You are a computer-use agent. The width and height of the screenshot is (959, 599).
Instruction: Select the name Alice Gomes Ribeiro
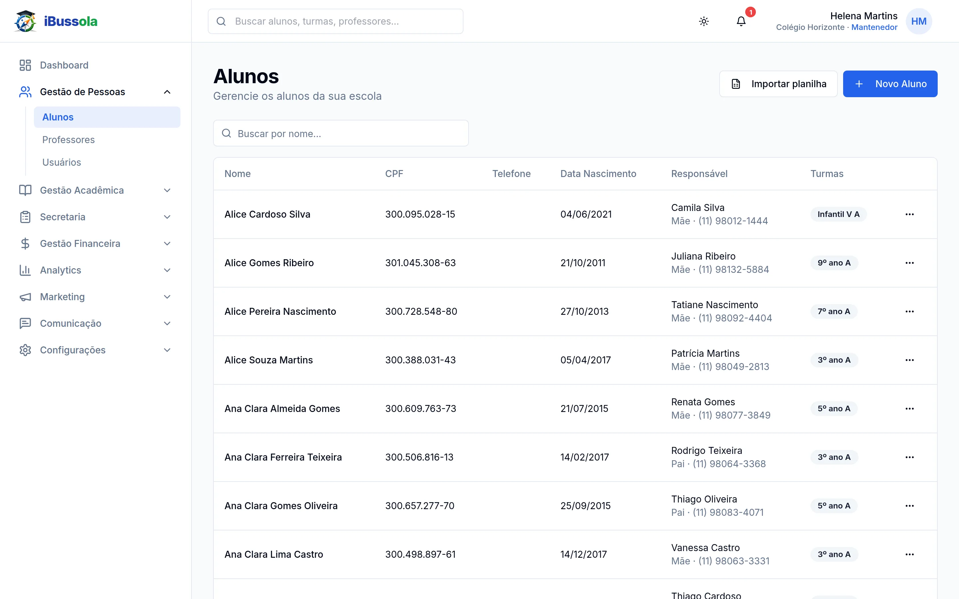269,263
